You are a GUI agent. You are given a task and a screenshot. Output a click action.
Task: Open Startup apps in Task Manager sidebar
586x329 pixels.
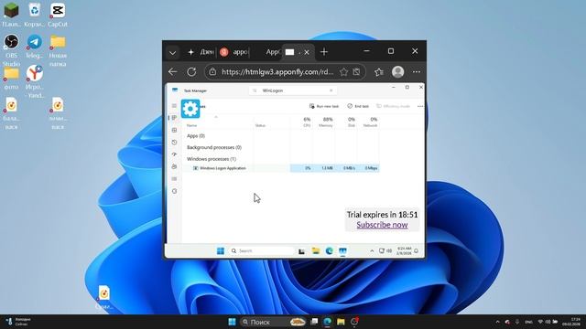click(x=174, y=154)
